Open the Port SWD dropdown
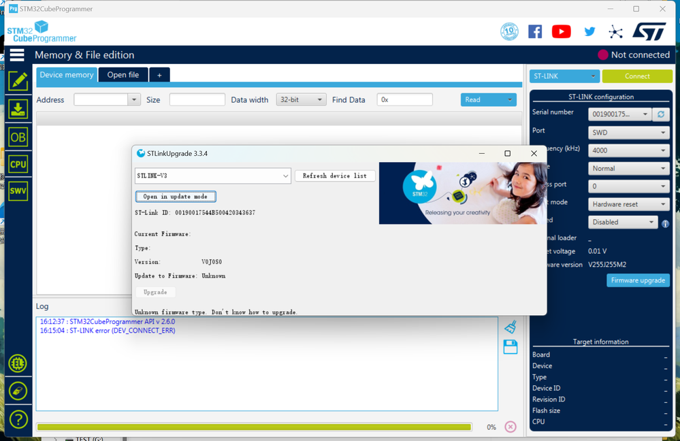 click(628, 133)
